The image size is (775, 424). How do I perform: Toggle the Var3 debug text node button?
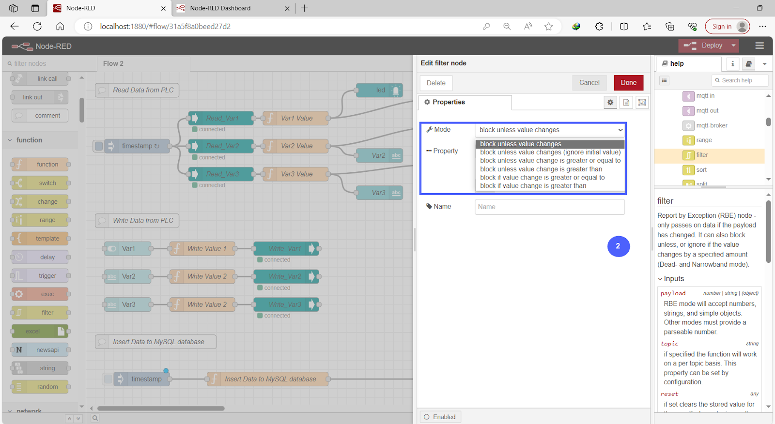(x=396, y=193)
